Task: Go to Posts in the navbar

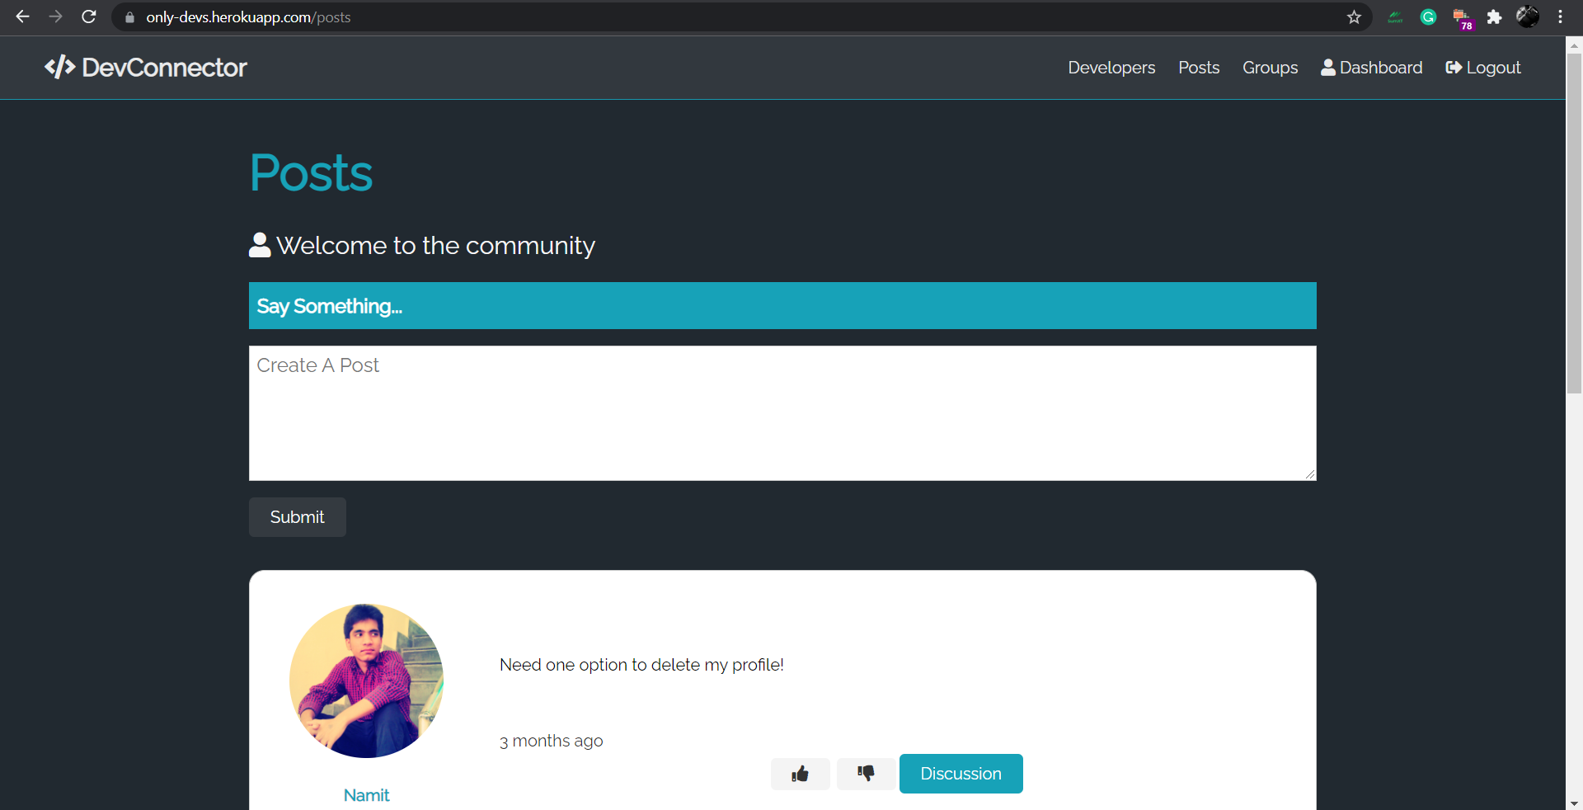Action: coord(1199,68)
